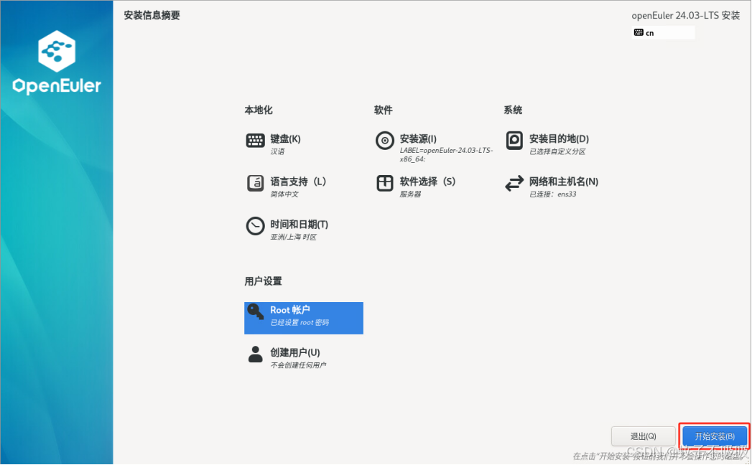Click the 用户设置 section heading
The width and height of the screenshot is (752, 465).
point(264,281)
